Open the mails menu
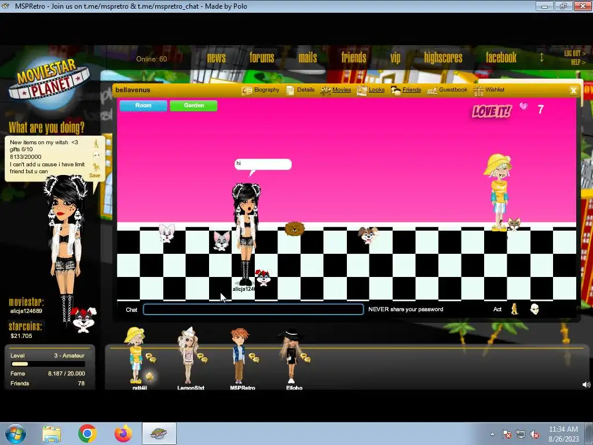The image size is (593, 445). [x=308, y=57]
